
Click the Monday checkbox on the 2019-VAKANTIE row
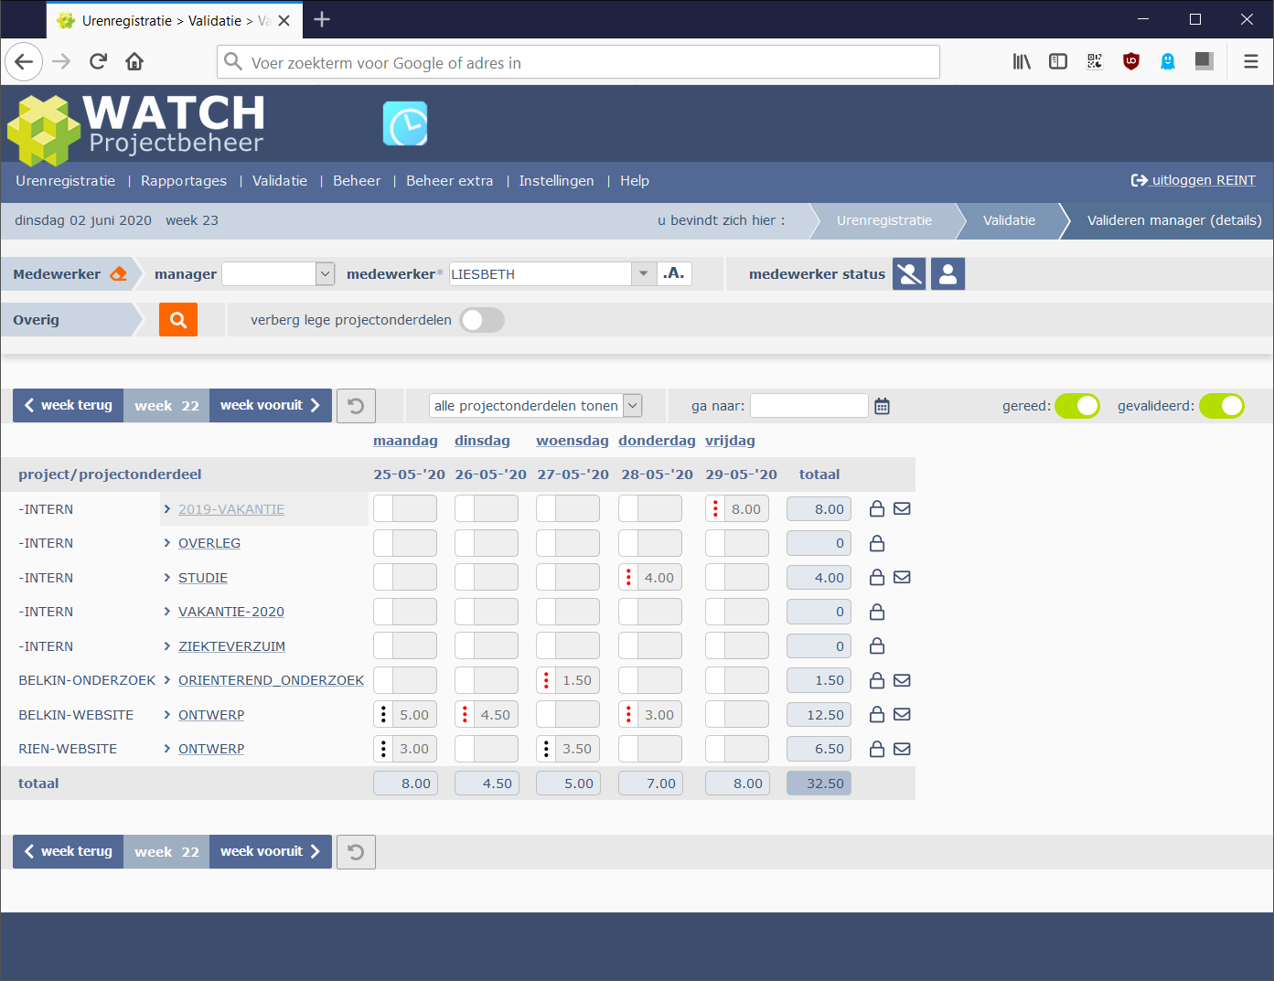383,509
